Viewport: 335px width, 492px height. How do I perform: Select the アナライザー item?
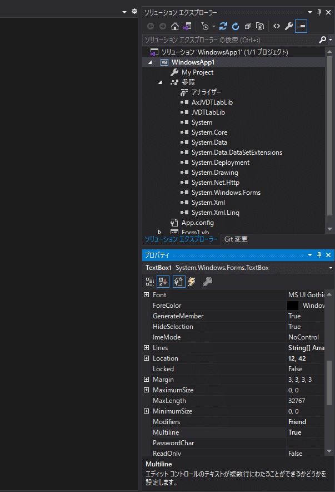(x=206, y=92)
